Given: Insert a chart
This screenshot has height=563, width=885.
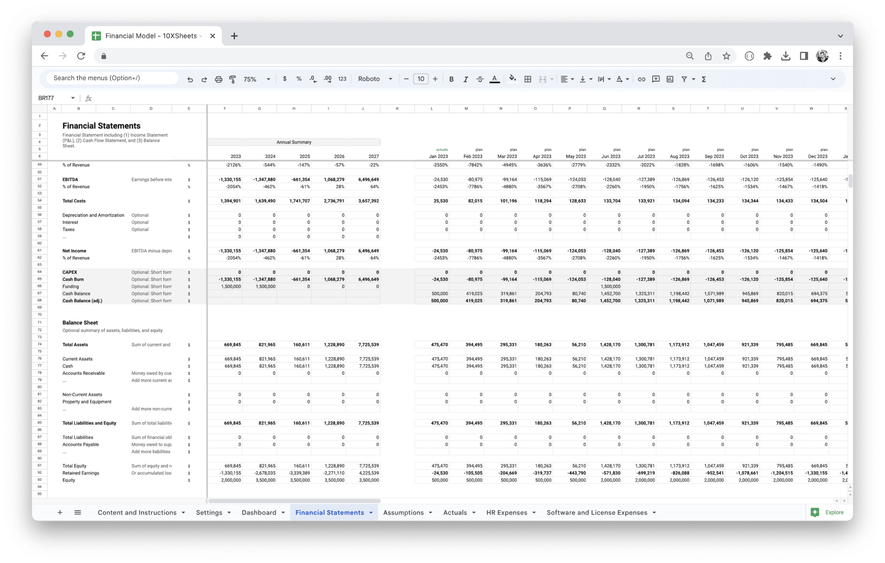Looking at the screenshot, I should click(x=670, y=79).
